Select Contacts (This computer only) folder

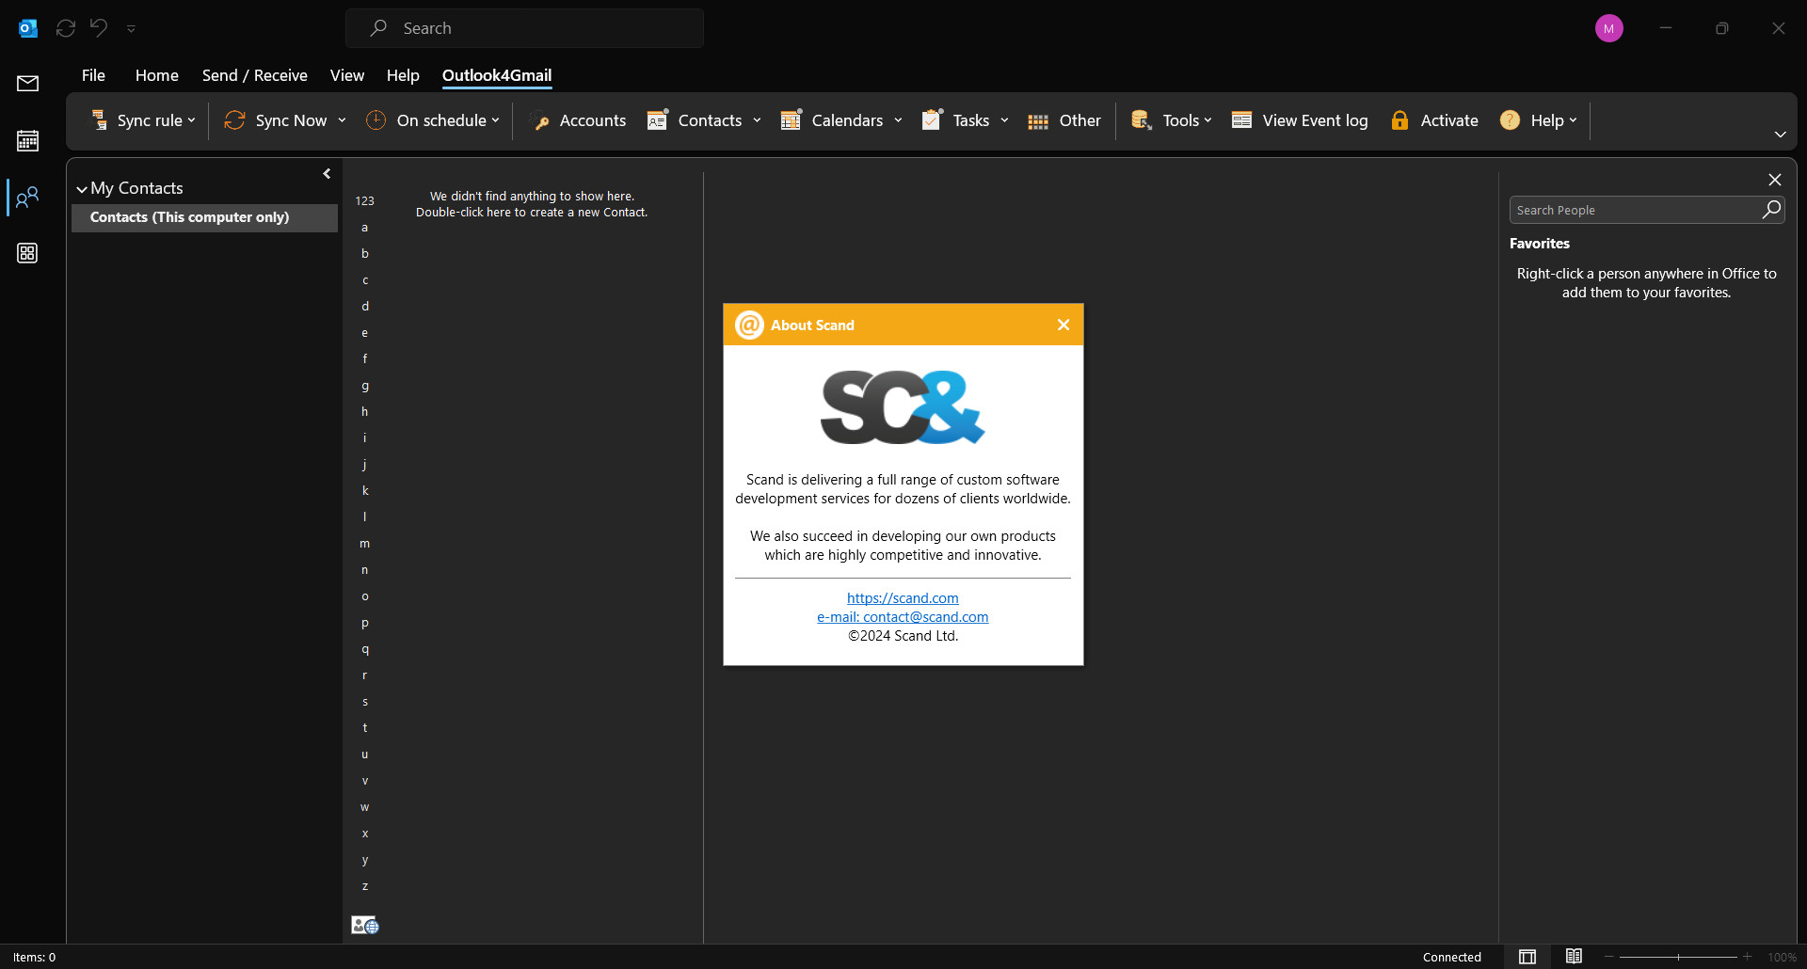click(204, 217)
